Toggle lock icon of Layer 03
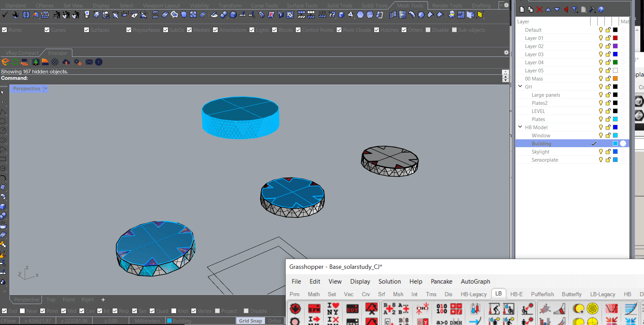644x325 pixels. [608, 54]
